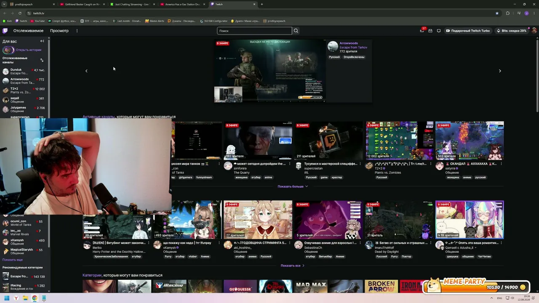Select the Русский tag in carousel
Screen dimensions: 539x303
click(x=334, y=57)
